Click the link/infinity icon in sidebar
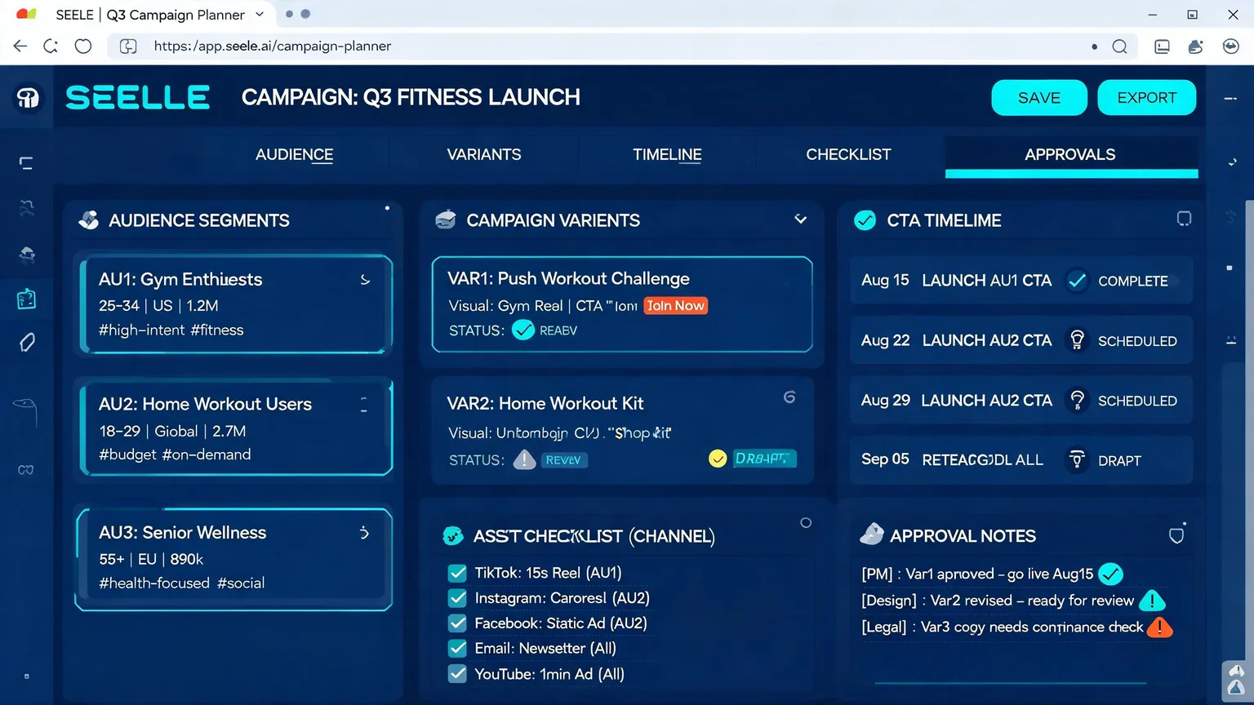 (26, 470)
